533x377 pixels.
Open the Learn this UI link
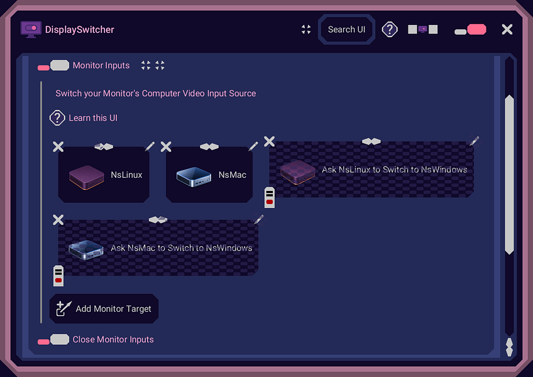84,118
